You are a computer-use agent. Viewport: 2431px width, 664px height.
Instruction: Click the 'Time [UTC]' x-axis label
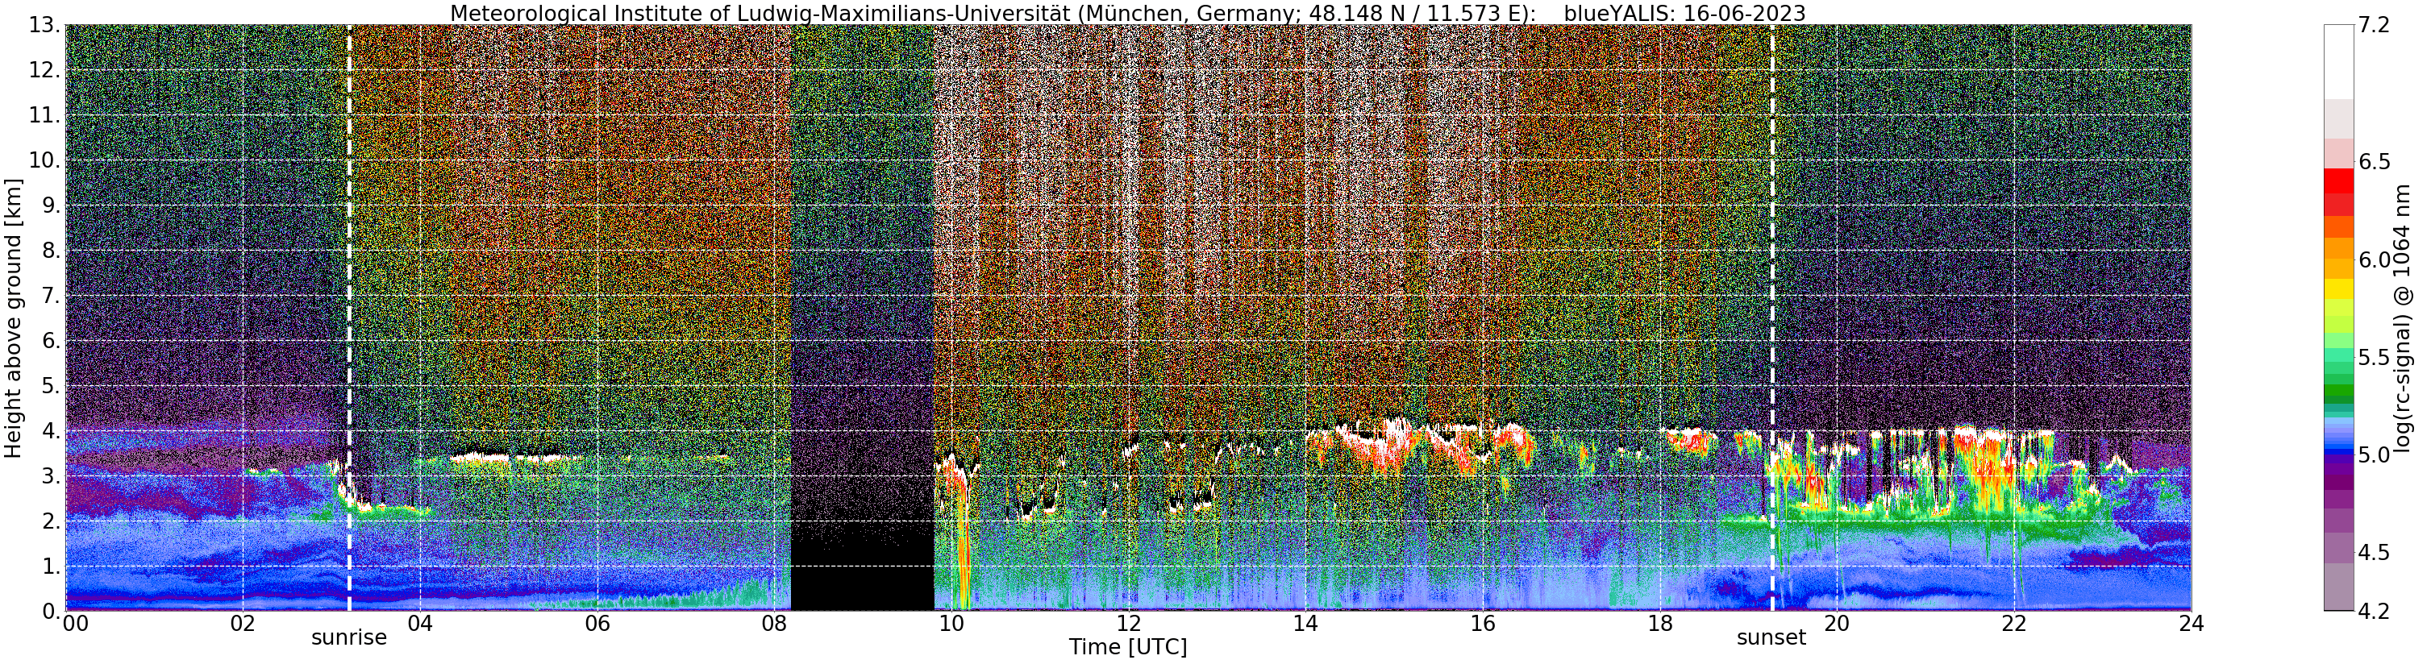click(x=1128, y=648)
